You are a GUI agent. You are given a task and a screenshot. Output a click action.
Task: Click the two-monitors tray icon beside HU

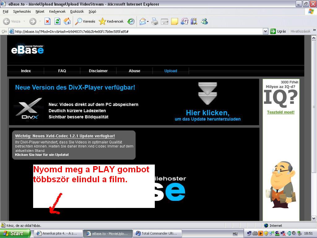[250, 233]
